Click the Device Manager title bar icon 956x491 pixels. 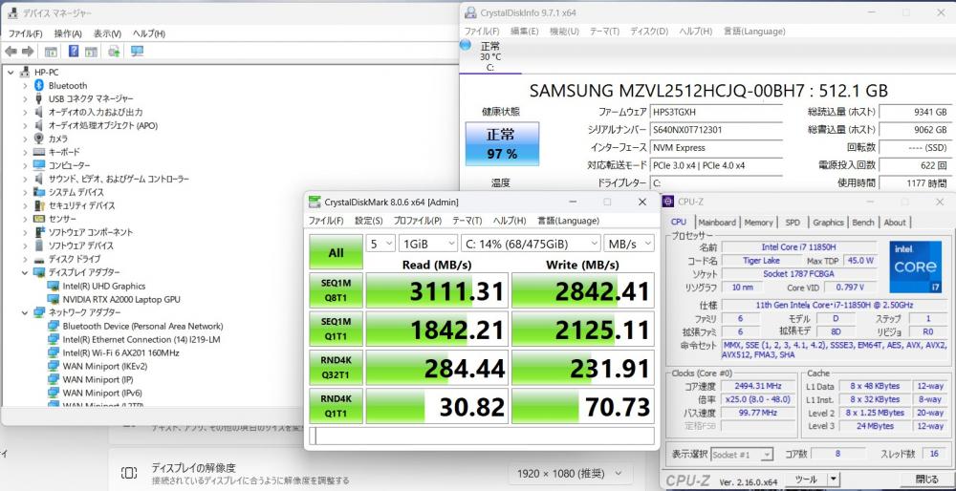pos(11,12)
